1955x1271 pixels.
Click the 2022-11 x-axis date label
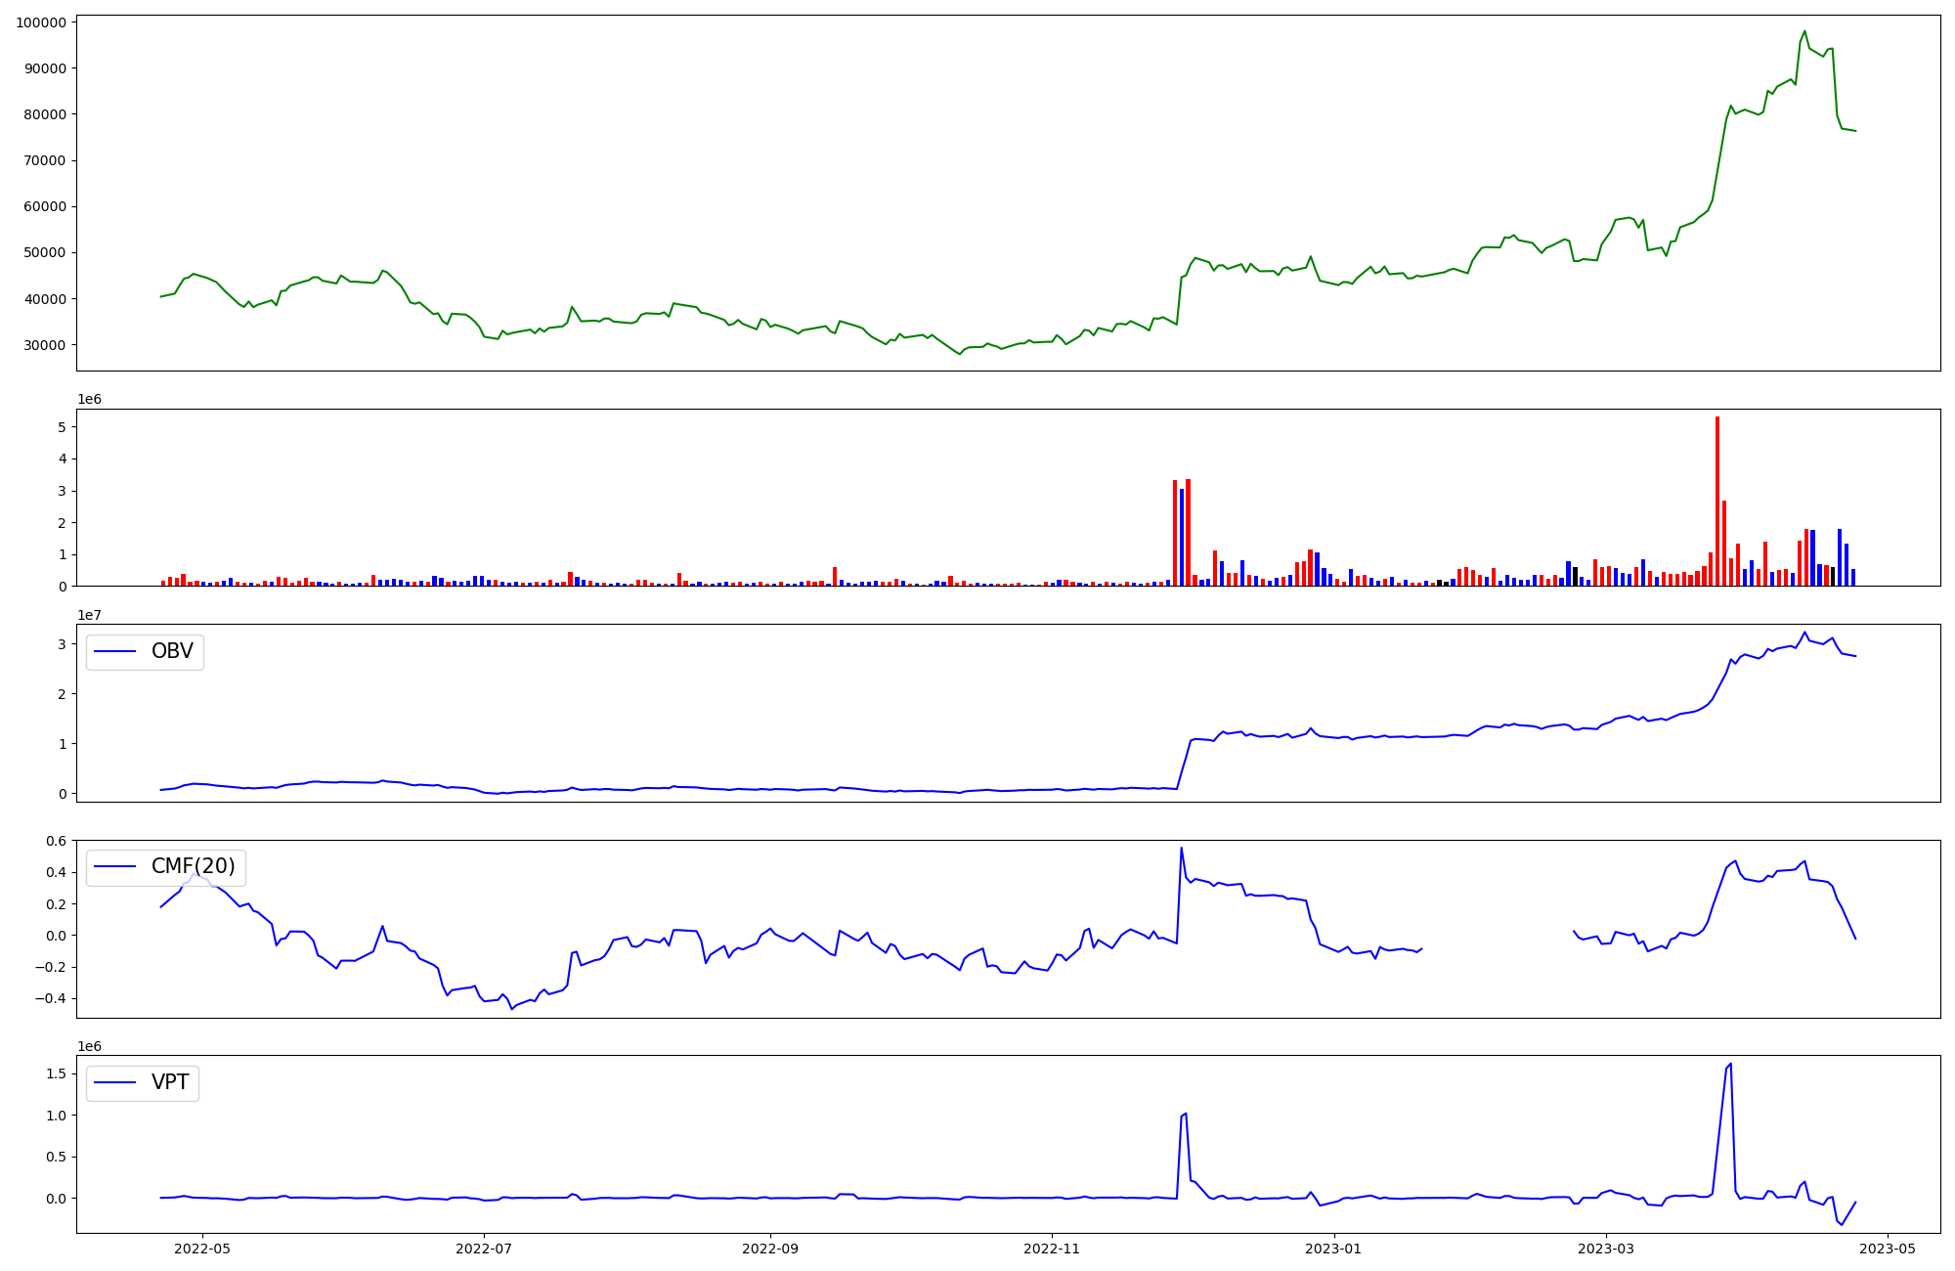tap(1052, 1249)
